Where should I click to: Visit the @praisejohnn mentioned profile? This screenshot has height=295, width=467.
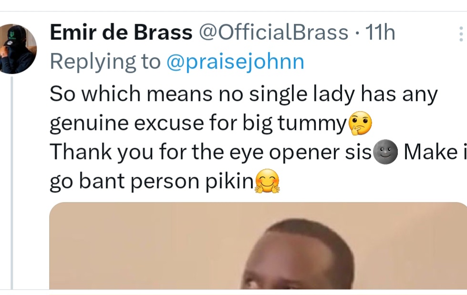click(235, 62)
